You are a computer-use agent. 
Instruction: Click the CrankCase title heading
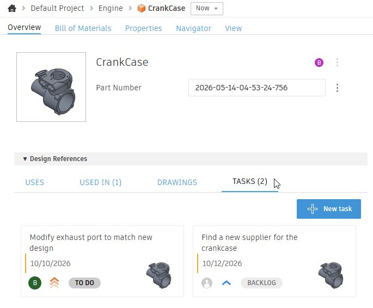(122, 62)
